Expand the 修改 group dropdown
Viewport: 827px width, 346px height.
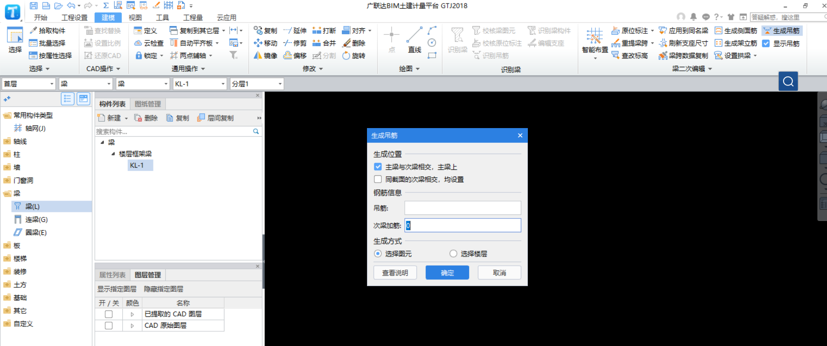(321, 69)
